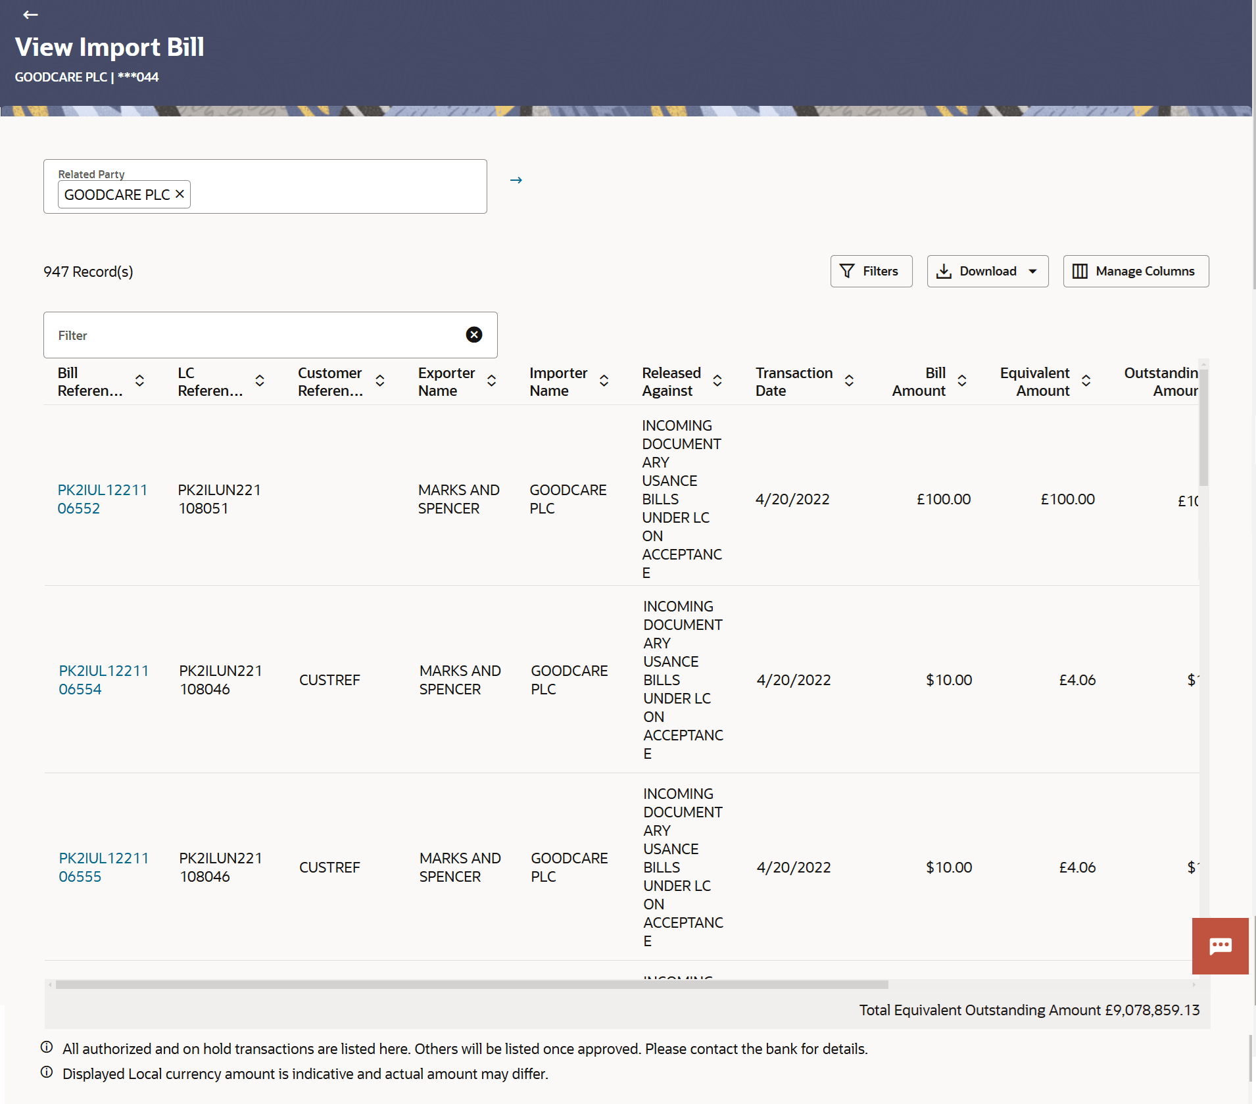Sort by LC Reference column
The image size is (1256, 1104).
(x=260, y=381)
